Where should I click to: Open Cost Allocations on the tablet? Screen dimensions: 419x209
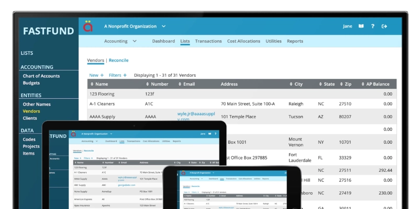pos(151,141)
